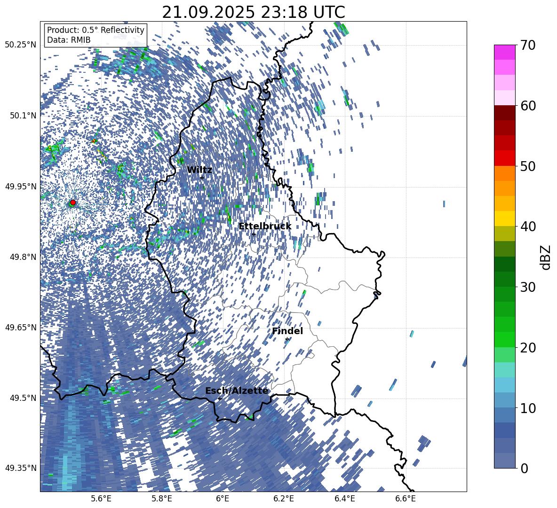Click the 6°E longitude label

pyautogui.click(x=223, y=499)
